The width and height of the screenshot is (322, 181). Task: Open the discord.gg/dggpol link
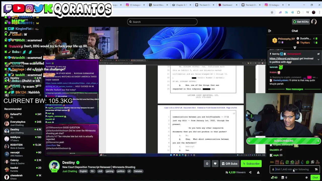coord(284,59)
